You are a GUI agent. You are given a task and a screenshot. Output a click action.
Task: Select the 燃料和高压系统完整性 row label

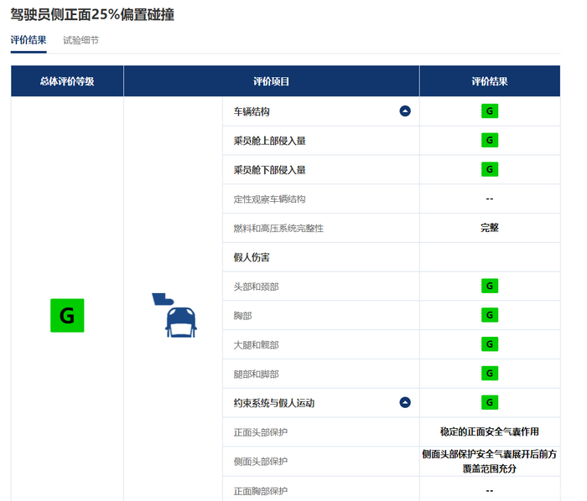[278, 228]
